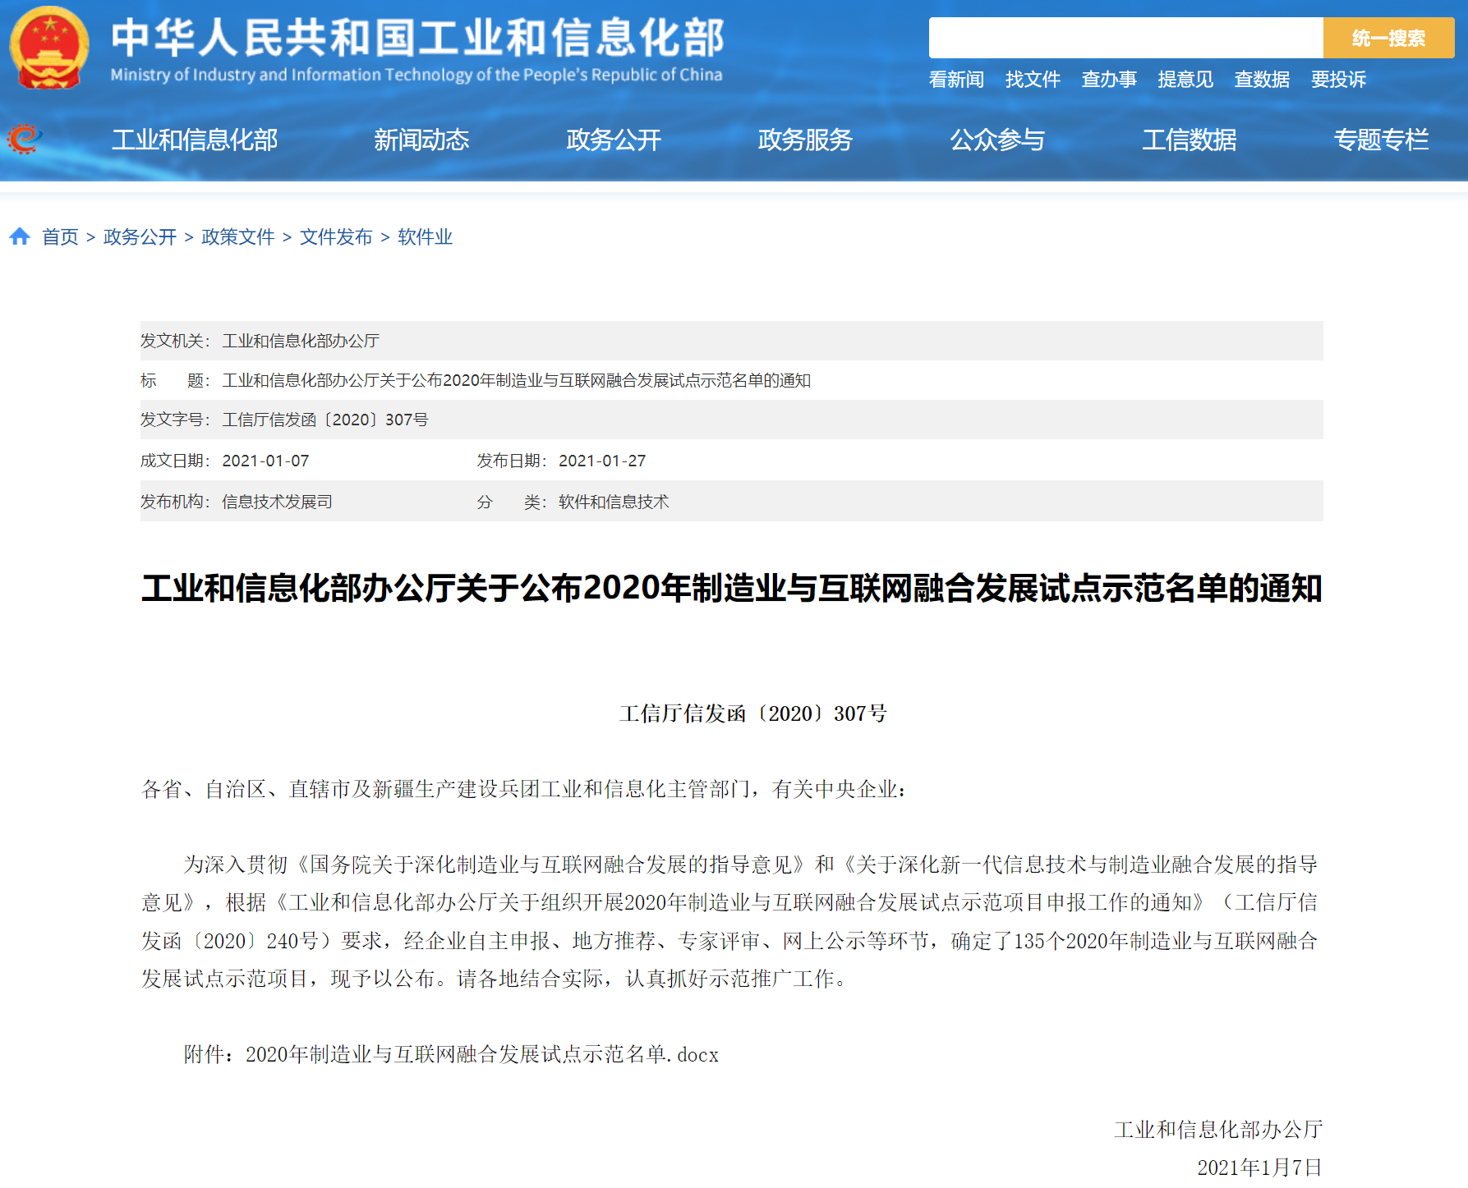Select 工信数据 navigation menu item

click(1189, 140)
